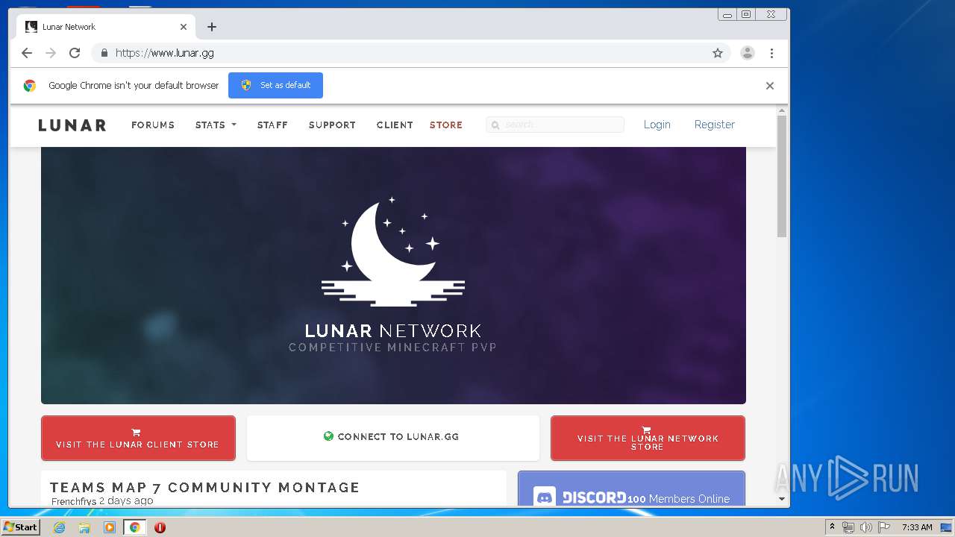The image size is (955, 537).
Task: Open the STAFF nav item
Action: [272, 125]
